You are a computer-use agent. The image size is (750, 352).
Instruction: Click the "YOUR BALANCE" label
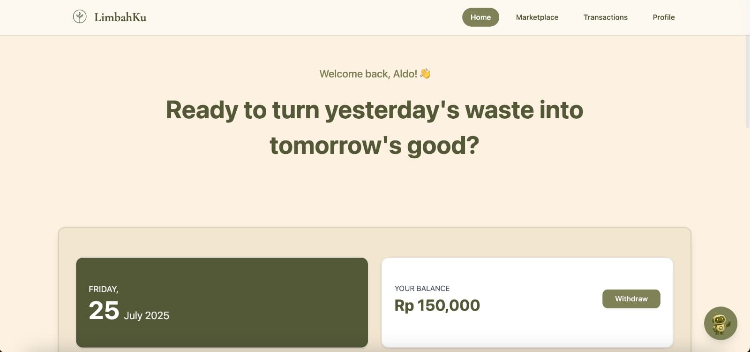pos(422,289)
